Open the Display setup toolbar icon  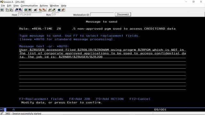26,10
